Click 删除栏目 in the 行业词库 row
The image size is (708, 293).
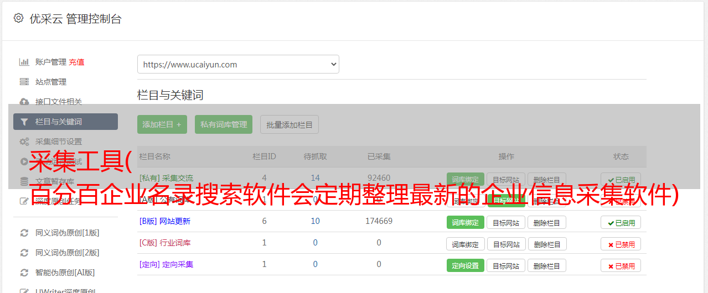click(x=547, y=244)
